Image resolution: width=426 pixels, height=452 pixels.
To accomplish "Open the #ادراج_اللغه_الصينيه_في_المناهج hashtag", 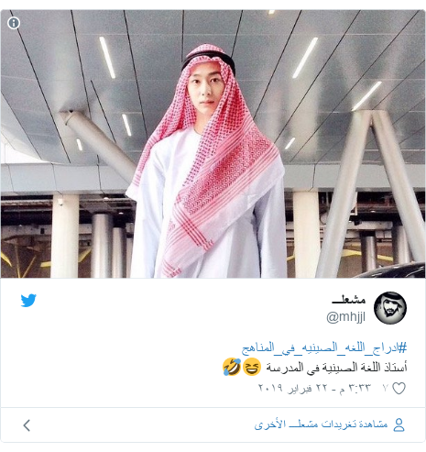I will [324, 347].
